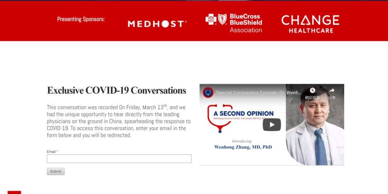Click the Wenhong Zhang, MD, PhD caption
The width and height of the screenshot is (388, 194).
click(243, 147)
